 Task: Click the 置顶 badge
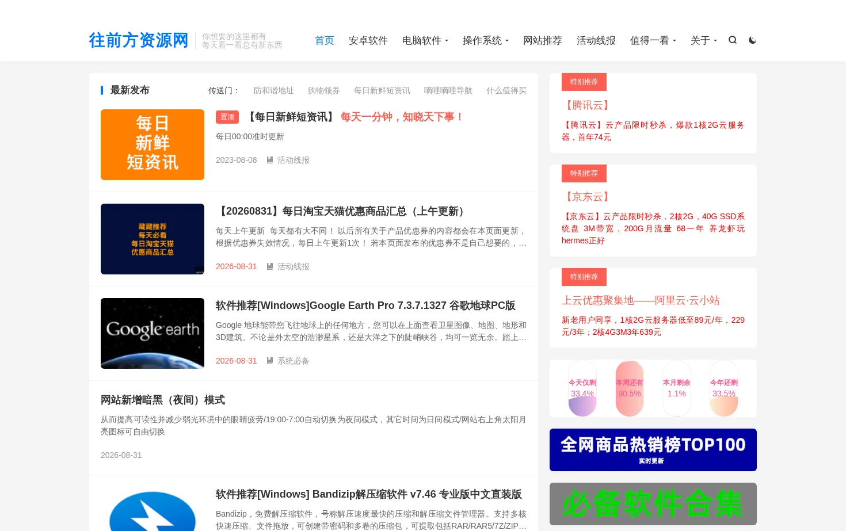(x=227, y=117)
